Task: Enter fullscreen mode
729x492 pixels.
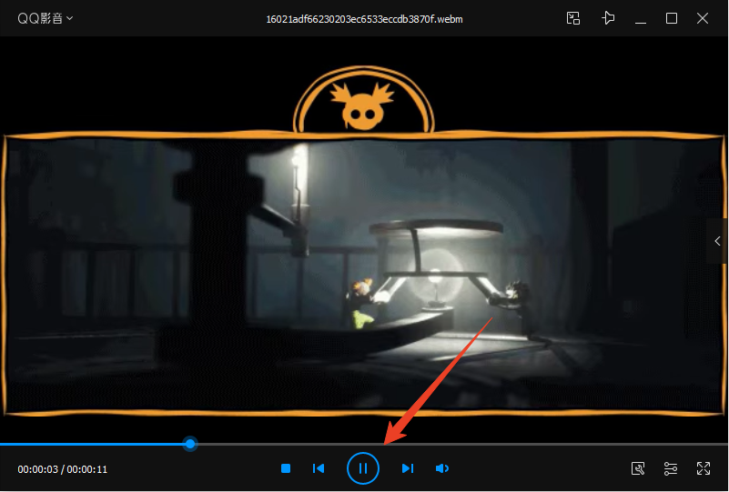Action: (x=704, y=468)
